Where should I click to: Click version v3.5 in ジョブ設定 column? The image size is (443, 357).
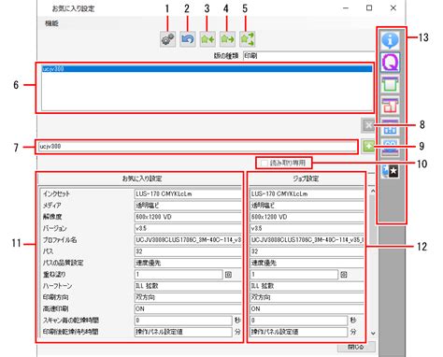(307, 228)
